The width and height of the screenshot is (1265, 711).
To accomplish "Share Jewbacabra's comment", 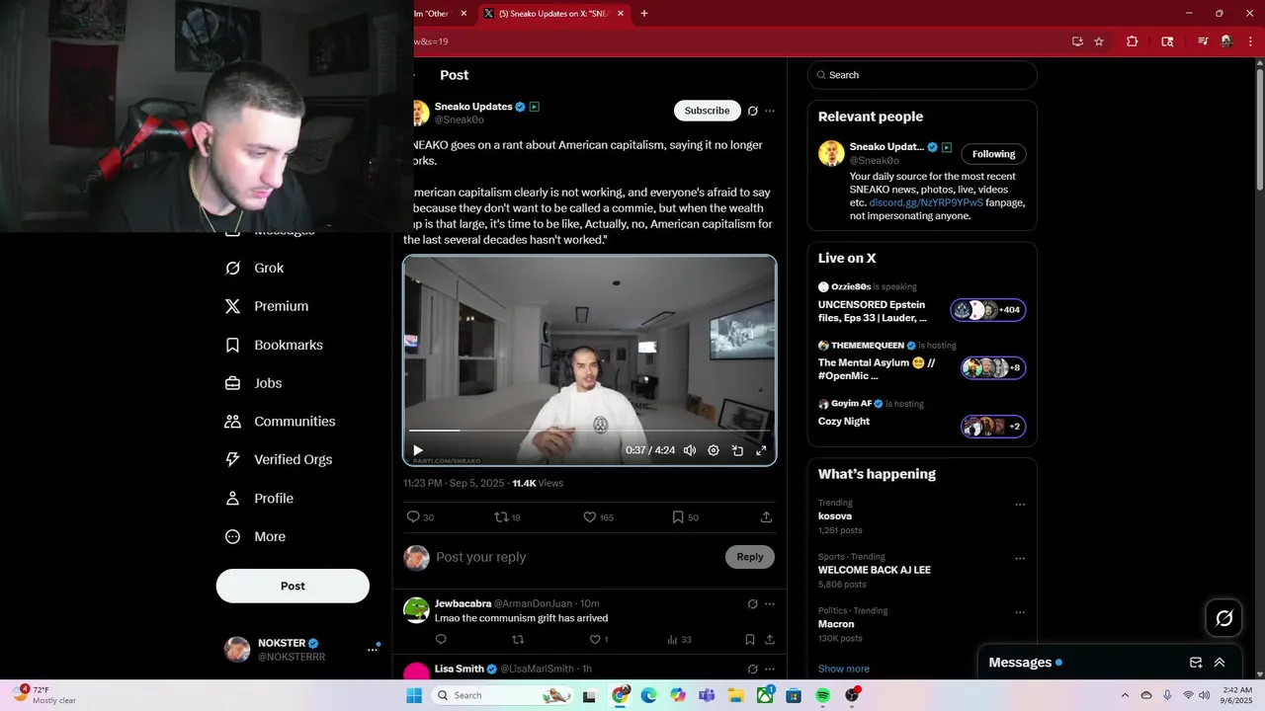I will click(x=770, y=640).
